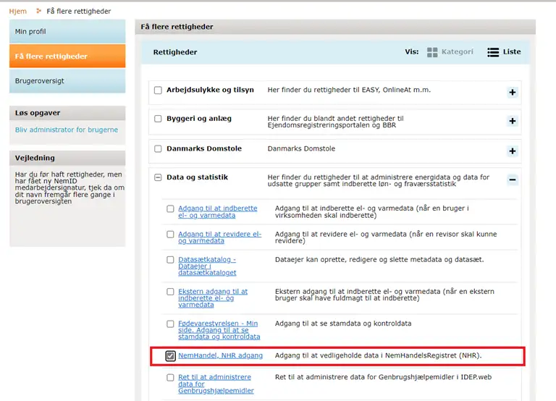Expand Danmarks Domstole category plus button
556x401 pixels.
(513, 151)
